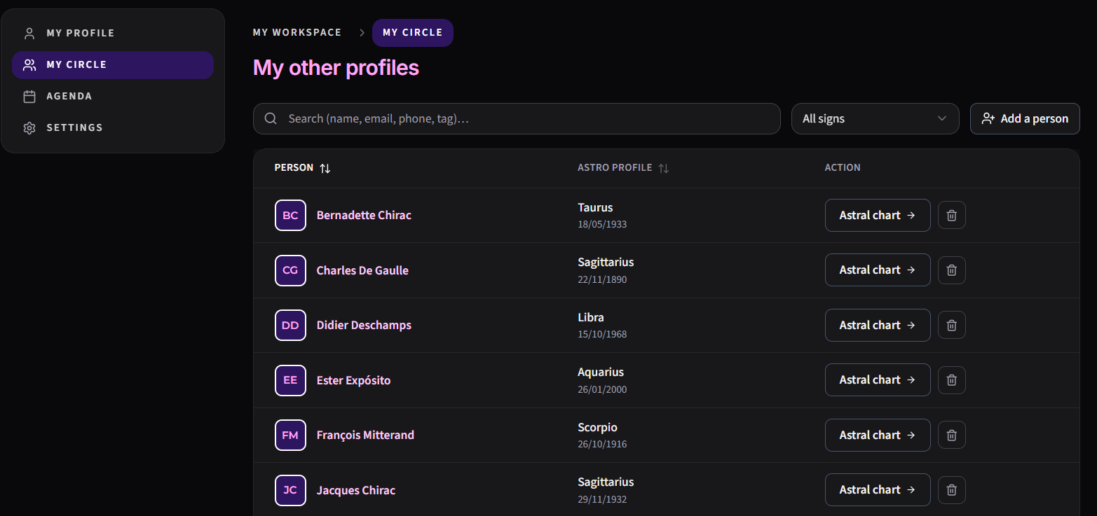This screenshot has width=1097, height=516.
Task: Open François Mitterand's Astral chart
Action: click(x=878, y=435)
